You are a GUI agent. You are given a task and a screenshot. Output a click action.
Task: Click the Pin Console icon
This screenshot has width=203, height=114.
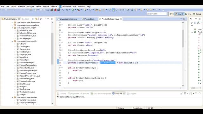tap(181, 93)
